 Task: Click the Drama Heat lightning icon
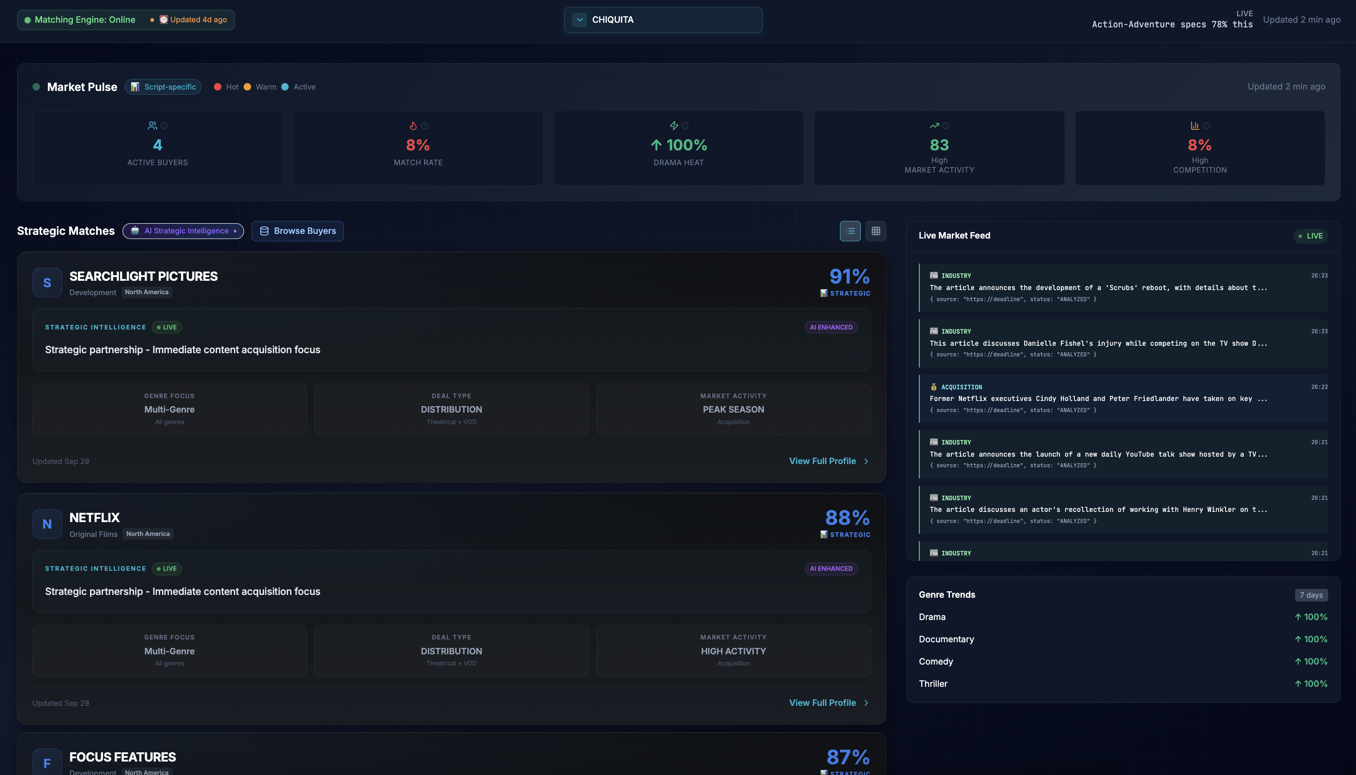point(674,126)
